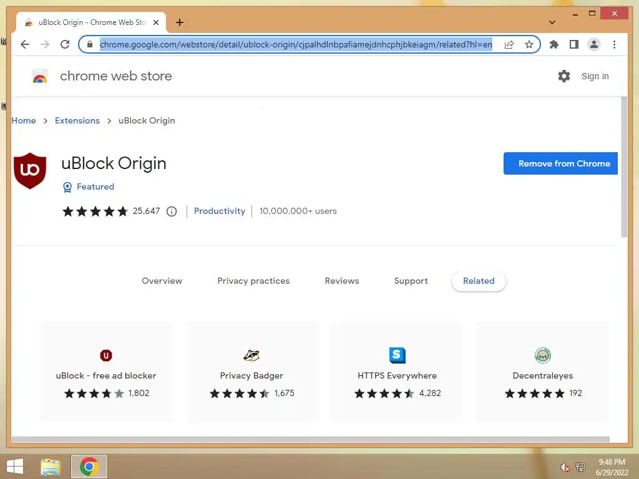This screenshot has height=479, width=639.
Task: Click the 10,000,000+ users text
Action: [x=298, y=211]
